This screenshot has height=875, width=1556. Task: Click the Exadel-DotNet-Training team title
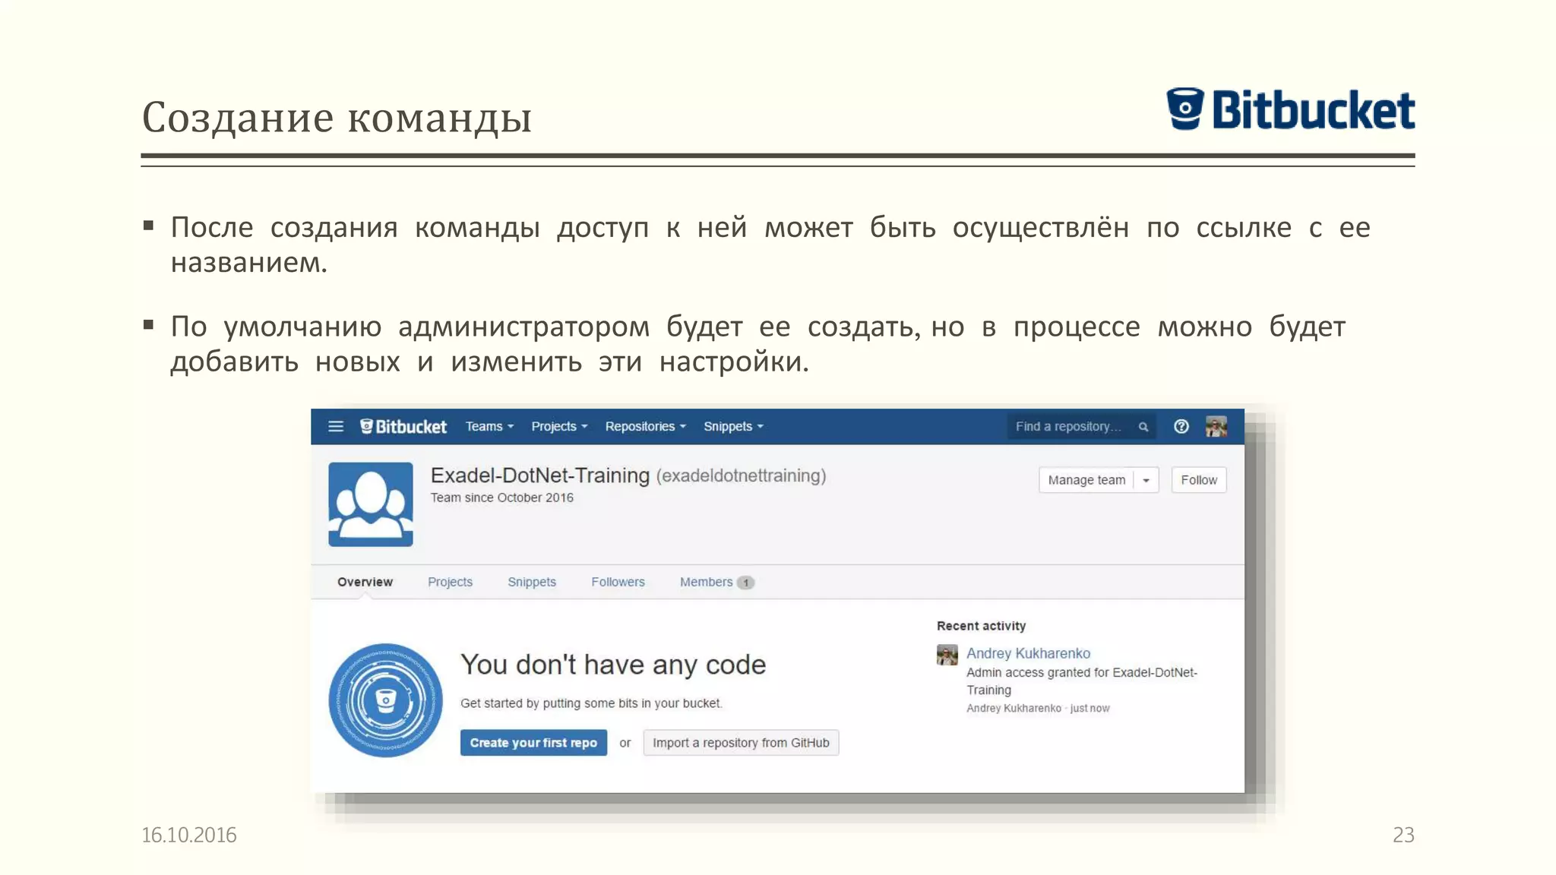[x=540, y=475]
